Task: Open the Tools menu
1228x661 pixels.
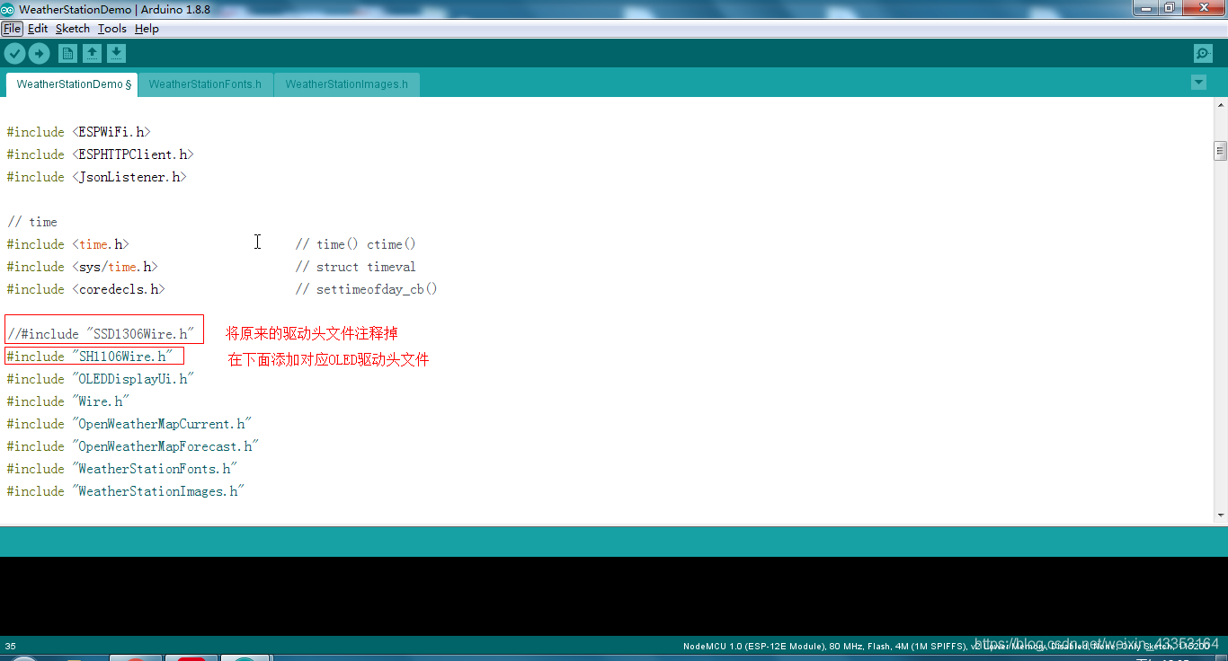Action: [x=112, y=29]
